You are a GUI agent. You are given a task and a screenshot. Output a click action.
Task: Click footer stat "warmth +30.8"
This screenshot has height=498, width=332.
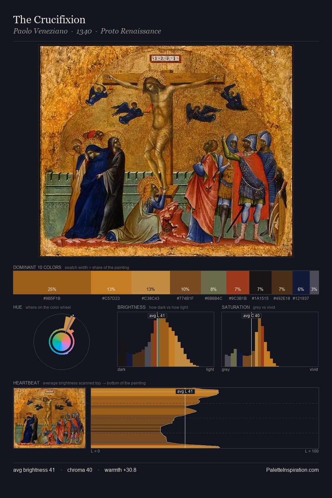pyautogui.click(x=121, y=470)
